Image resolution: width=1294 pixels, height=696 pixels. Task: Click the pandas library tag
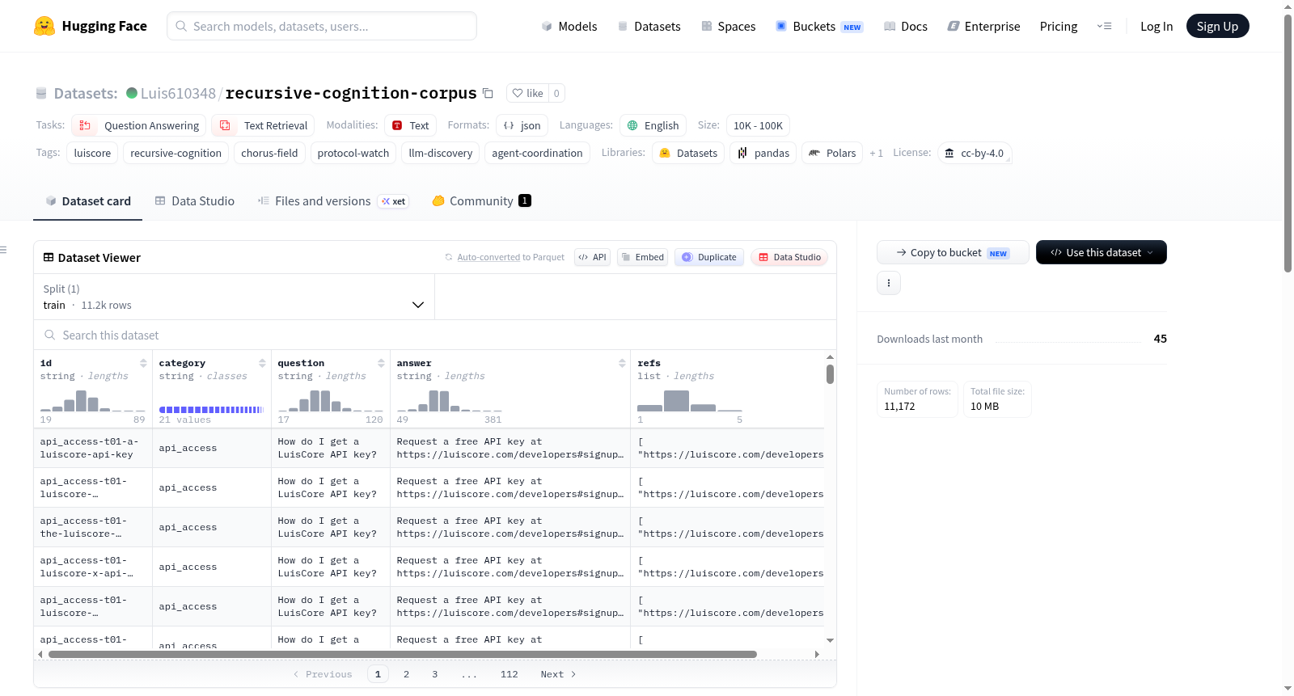(x=763, y=153)
